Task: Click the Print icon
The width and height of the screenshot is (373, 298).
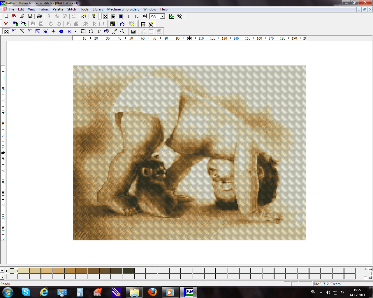Action: (39, 16)
